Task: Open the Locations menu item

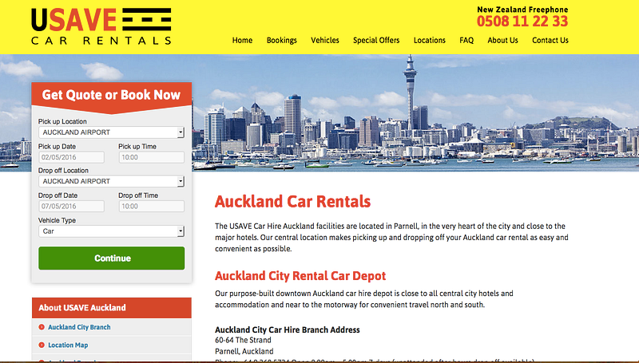Action: click(x=430, y=40)
